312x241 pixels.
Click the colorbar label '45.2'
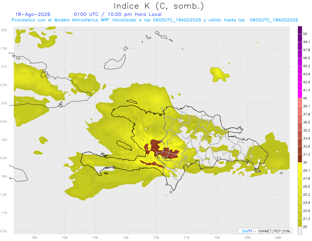coord(307,66)
